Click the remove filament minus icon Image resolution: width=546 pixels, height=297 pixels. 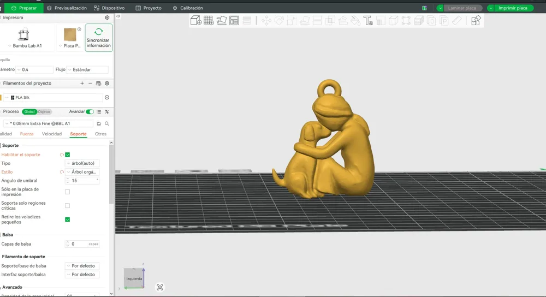(x=90, y=83)
